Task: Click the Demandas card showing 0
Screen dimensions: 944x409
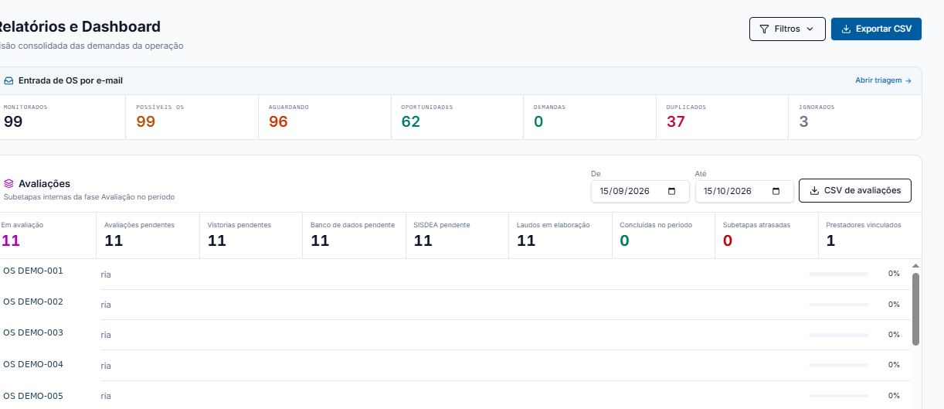Action: pyautogui.click(x=589, y=117)
